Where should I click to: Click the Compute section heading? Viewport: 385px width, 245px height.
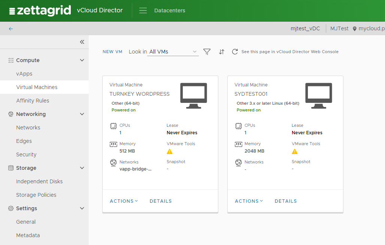tap(28, 60)
